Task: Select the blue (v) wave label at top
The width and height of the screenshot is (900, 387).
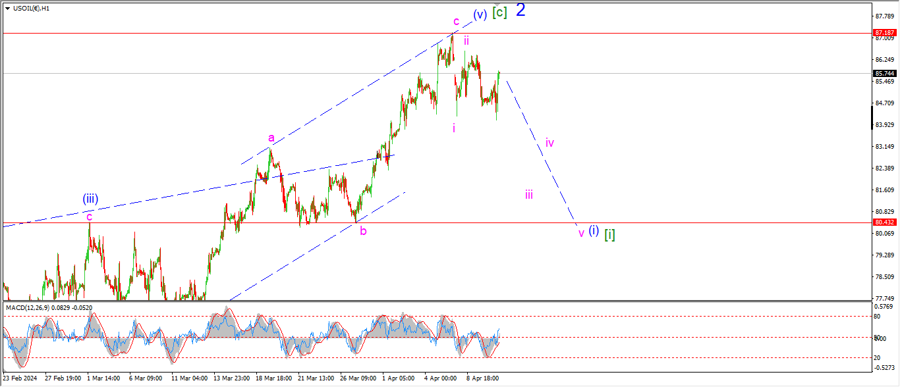Action: [x=480, y=14]
